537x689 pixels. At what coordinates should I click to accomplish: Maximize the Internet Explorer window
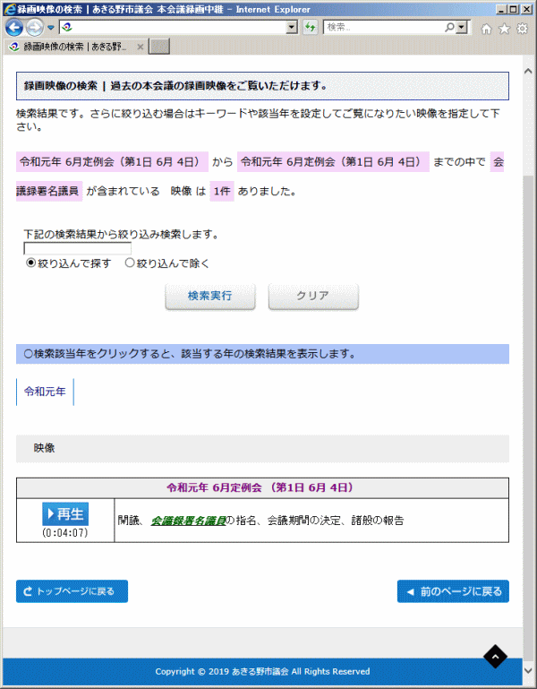coord(514,9)
